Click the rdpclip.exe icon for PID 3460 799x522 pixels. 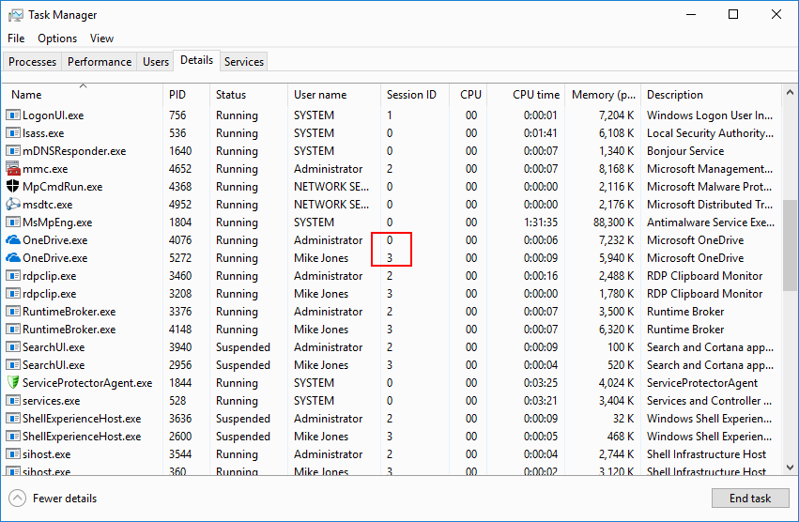coord(13,276)
